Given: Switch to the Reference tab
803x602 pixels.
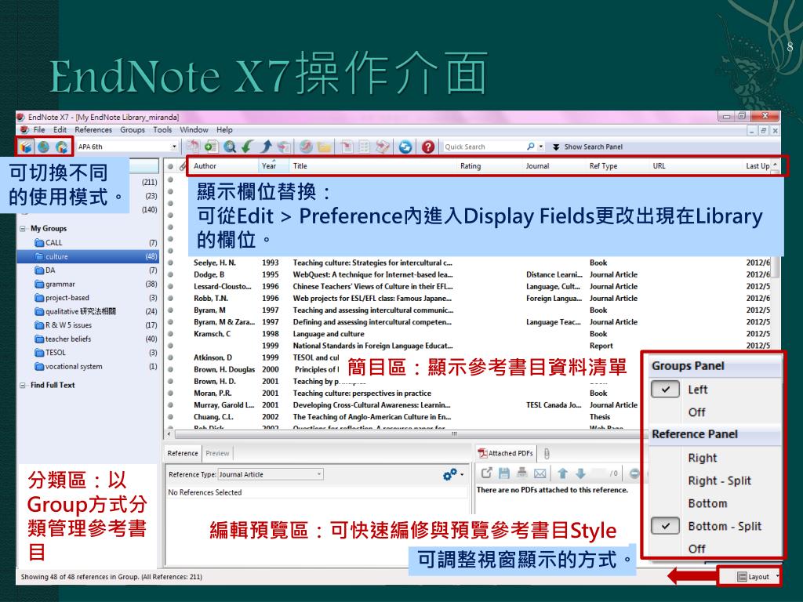Looking at the screenshot, I should pyautogui.click(x=183, y=453).
